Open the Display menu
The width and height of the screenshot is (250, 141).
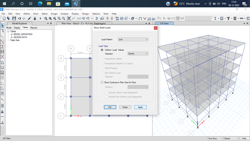(75, 14)
